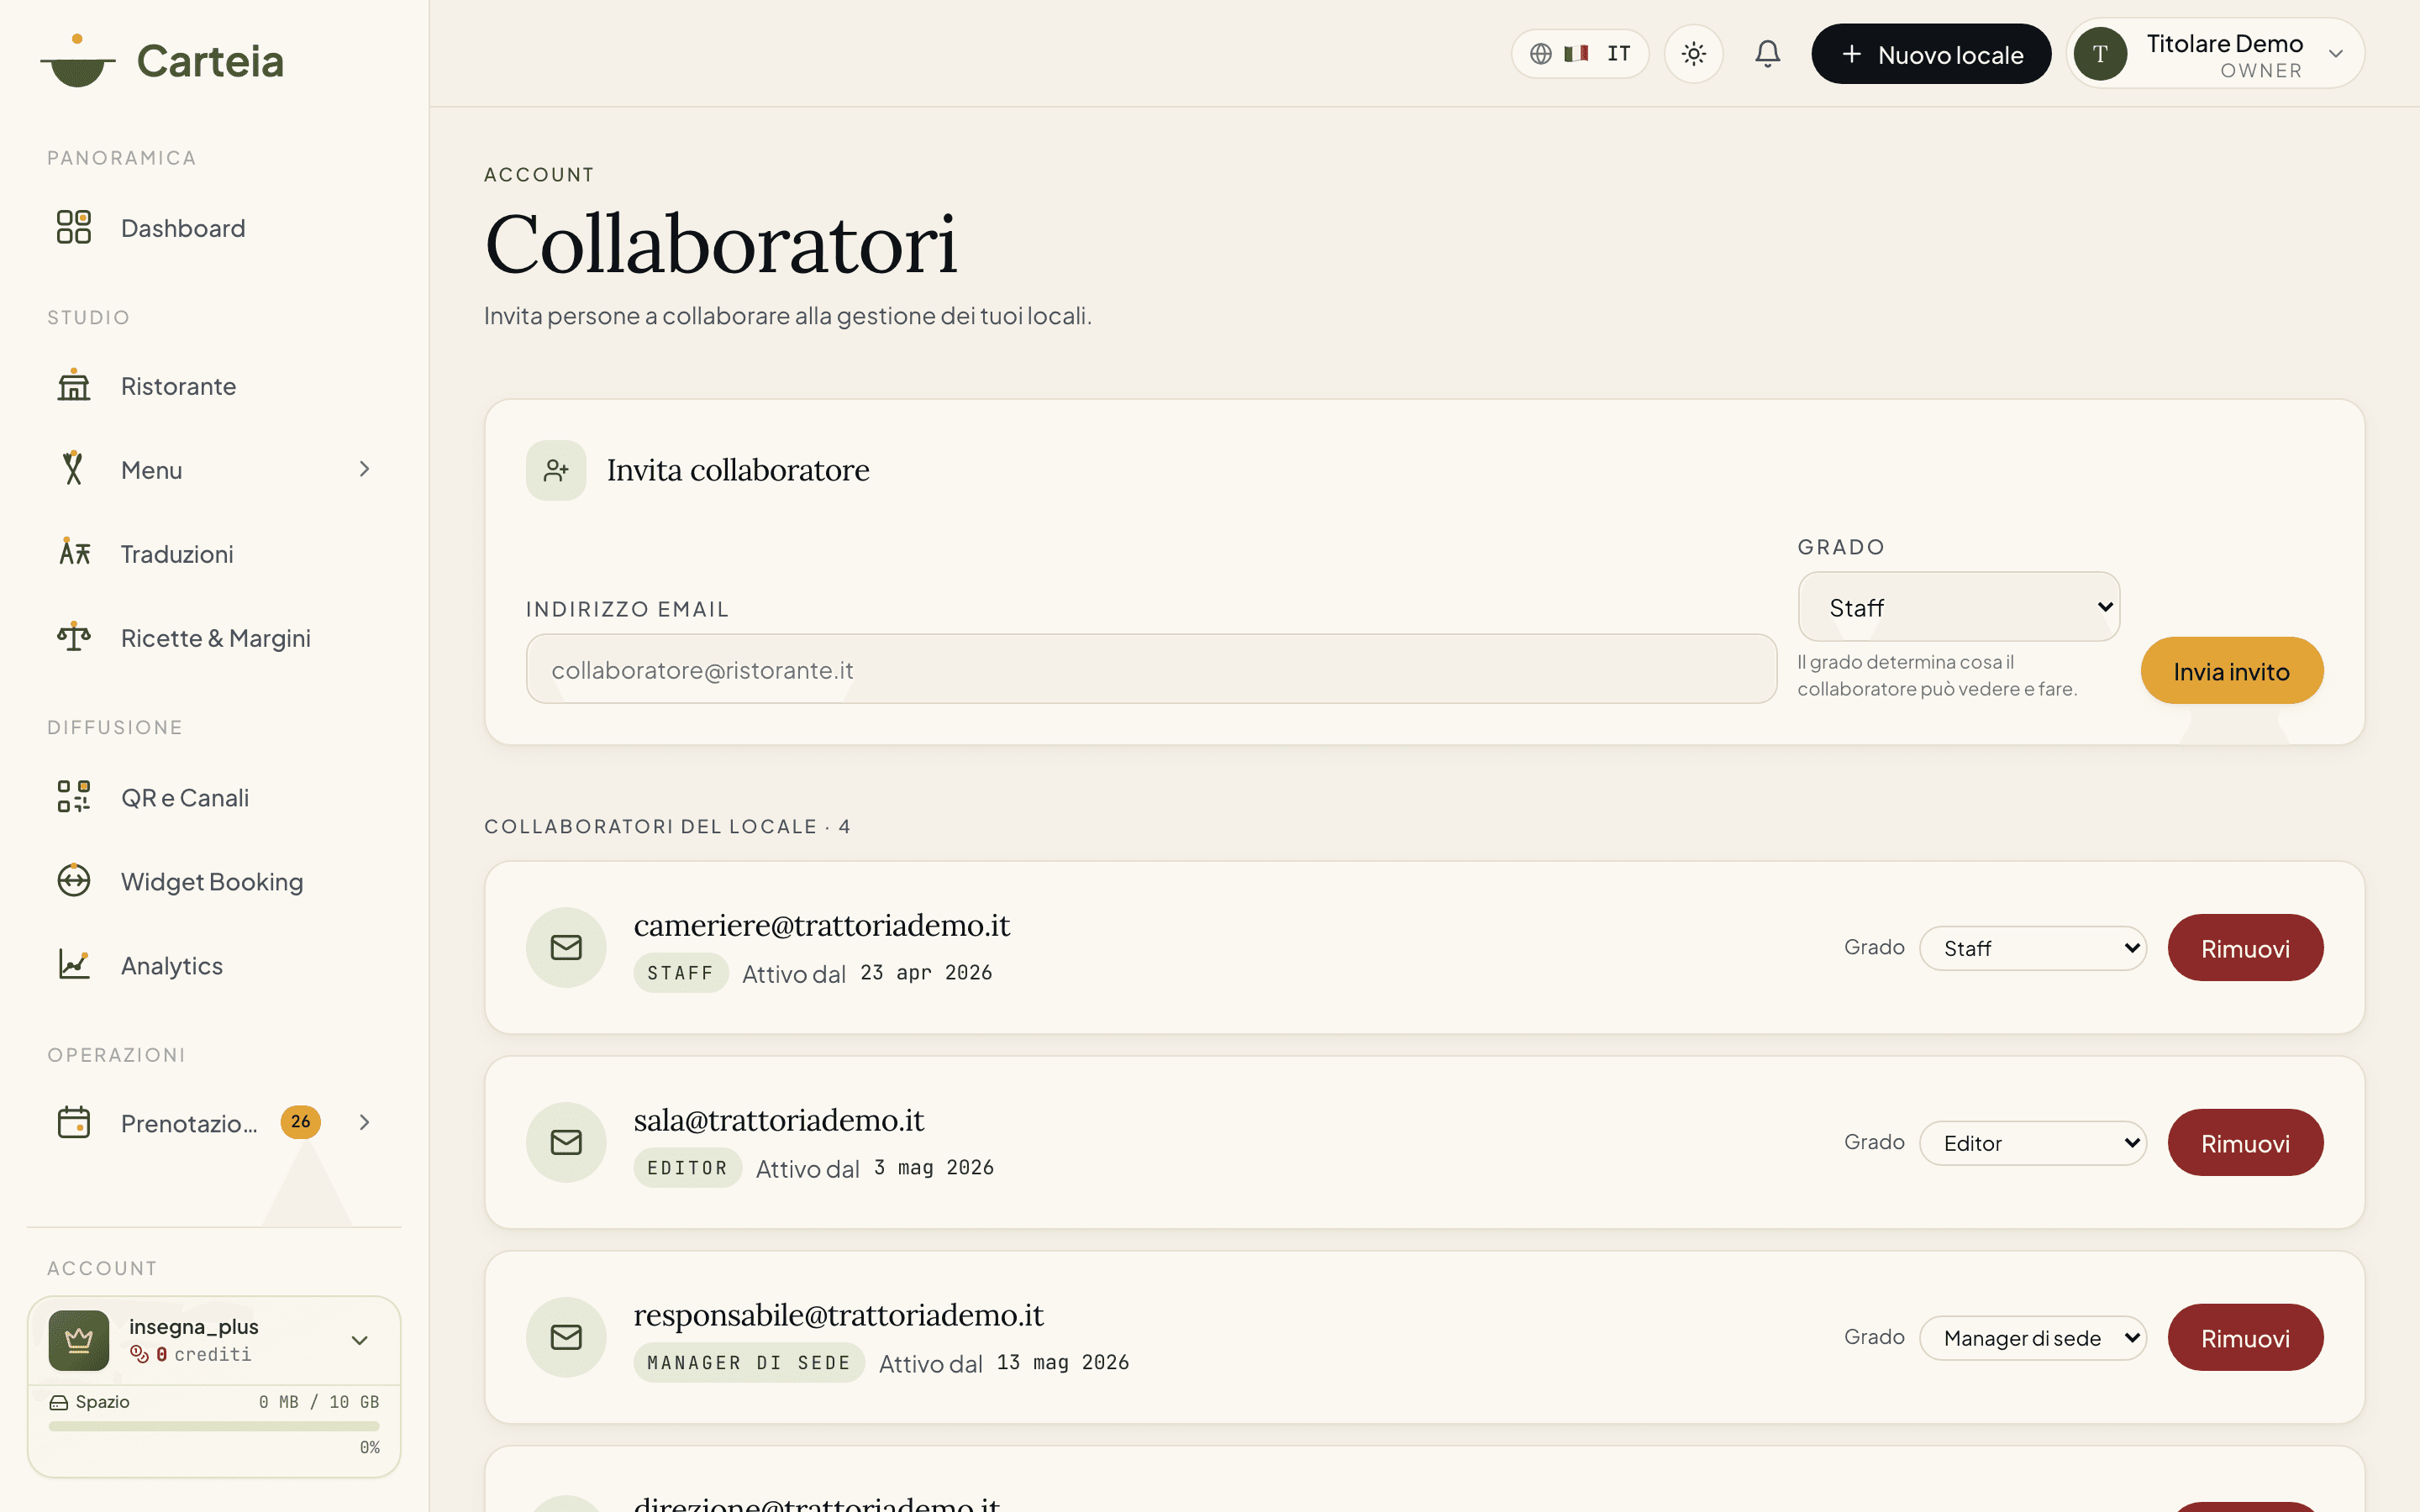Open Grado dropdown for cameriere@trattoriademo.it
The width and height of the screenshot is (2420, 1512).
2032,948
